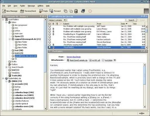The width and height of the screenshot is (150, 116).
Task: Open the BasicSizesExample.zip attachment
Action: tap(79, 60)
